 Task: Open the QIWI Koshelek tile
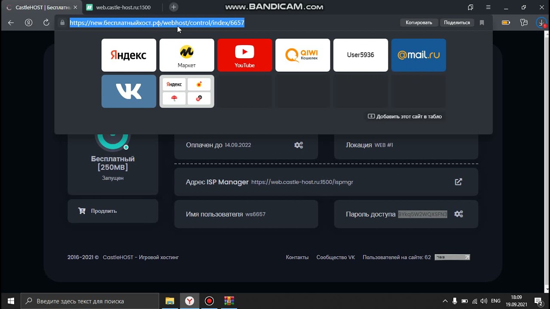(302, 55)
